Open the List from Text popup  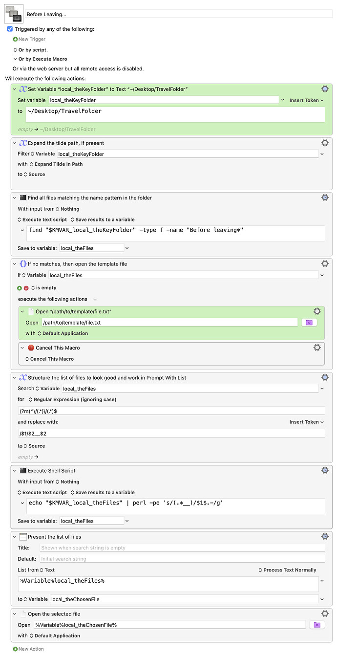pyautogui.click(x=47, y=570)
